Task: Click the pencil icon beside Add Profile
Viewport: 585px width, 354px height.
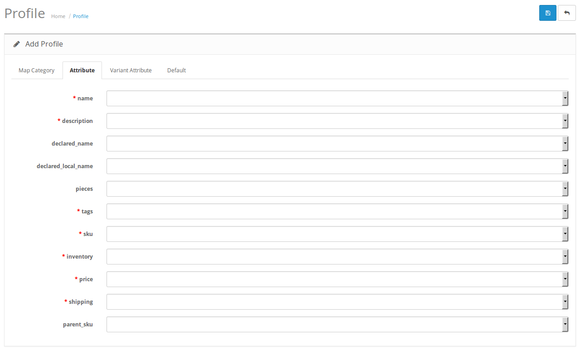Action: (17, 44)
